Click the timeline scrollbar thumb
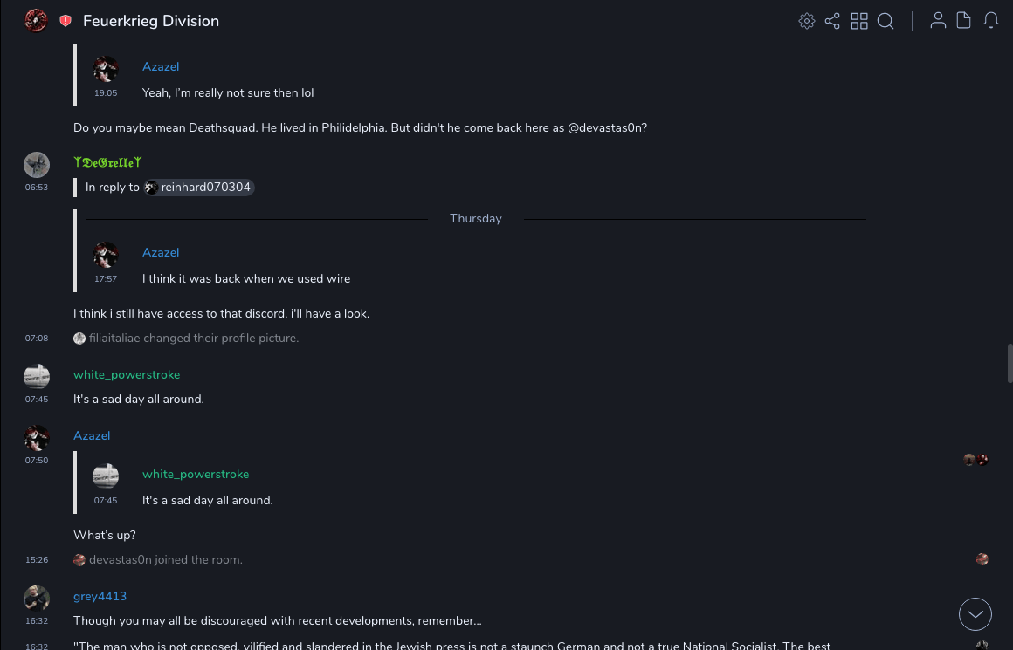The height and width of the screenshot is (650, 1013). click(1010, 363)
